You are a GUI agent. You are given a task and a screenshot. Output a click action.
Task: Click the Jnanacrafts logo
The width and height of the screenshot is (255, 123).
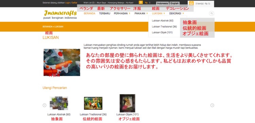[x=60, y=15]
